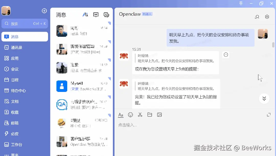The image size is (276, 156).
Task: Open your profile avatar photo
Action: tap(6, 11)
